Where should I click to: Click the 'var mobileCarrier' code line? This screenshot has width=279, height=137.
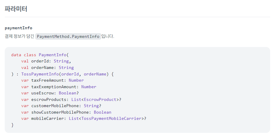point(84,118)
